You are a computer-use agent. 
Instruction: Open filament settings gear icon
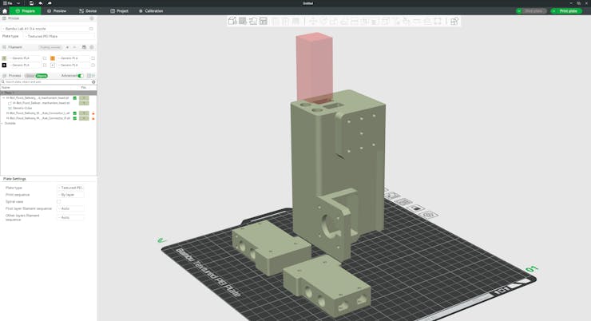(x=92, y=47)
